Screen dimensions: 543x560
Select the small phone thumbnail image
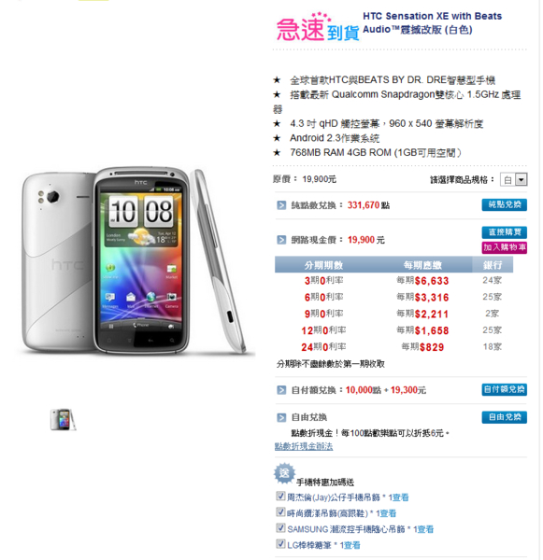[x=63, y=419]
